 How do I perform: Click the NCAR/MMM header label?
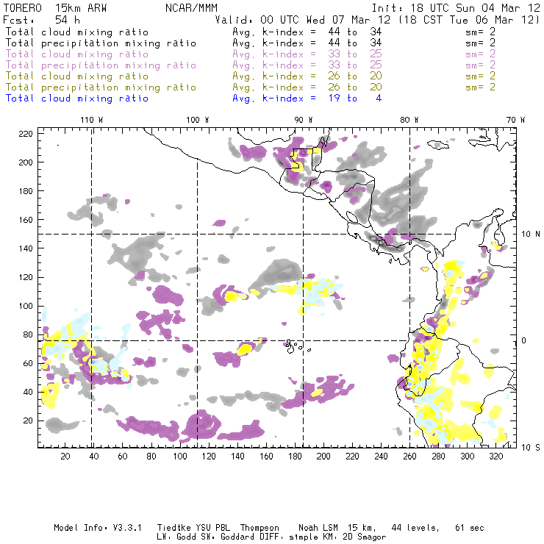pos(192,8)
